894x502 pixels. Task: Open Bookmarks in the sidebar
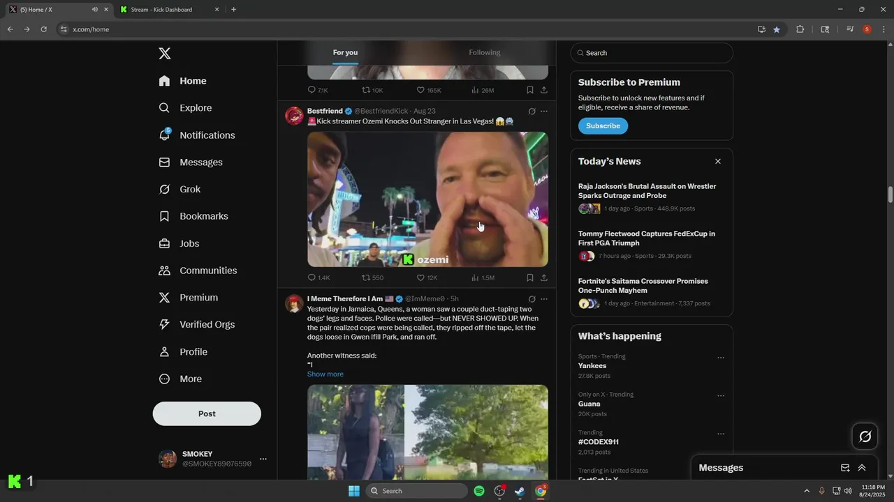[193, 216]
